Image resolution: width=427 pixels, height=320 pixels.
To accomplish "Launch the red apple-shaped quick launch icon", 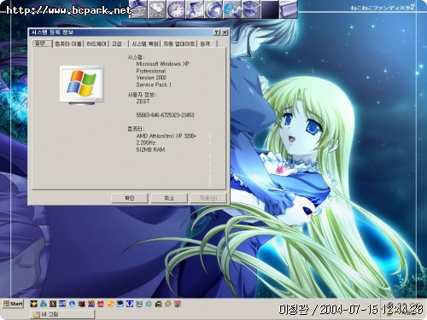I will pyautogui.click(x=101, y=304).
